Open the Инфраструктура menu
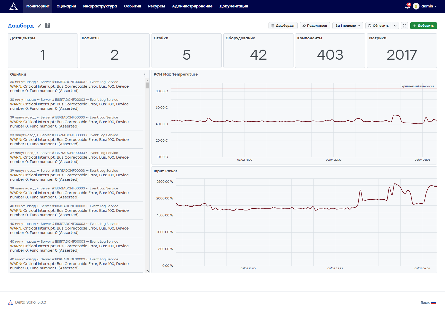The height and width of the screenshot is (311, 445). coord(100,6)
